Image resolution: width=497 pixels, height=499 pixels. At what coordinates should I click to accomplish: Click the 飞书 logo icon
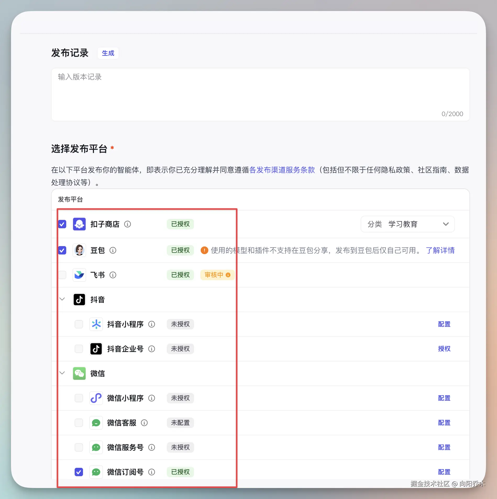point(79,275)
